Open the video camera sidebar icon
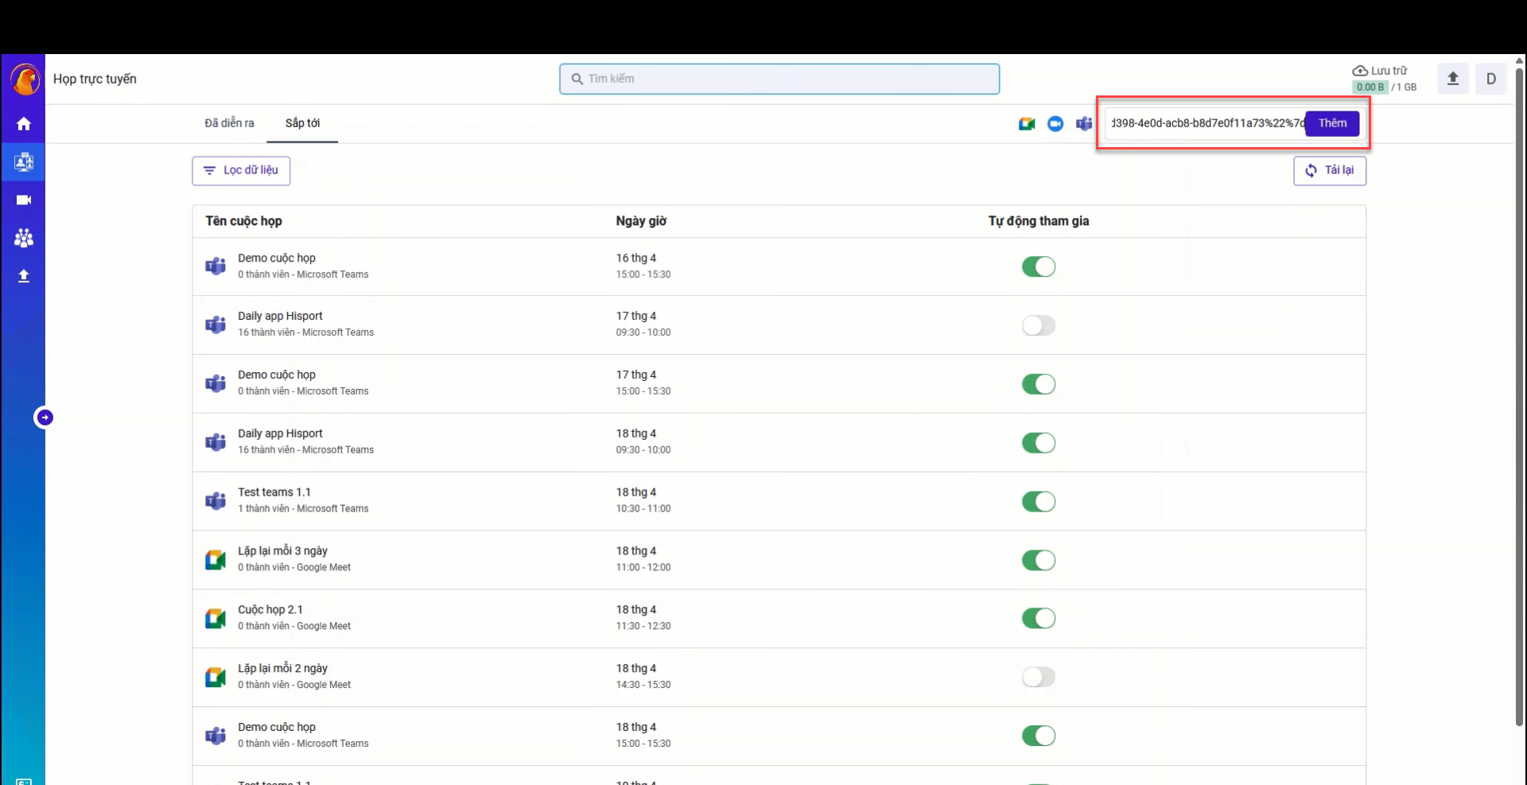Image resolution: width=1527 pixels, height=785 pixels. coord(24,200)
